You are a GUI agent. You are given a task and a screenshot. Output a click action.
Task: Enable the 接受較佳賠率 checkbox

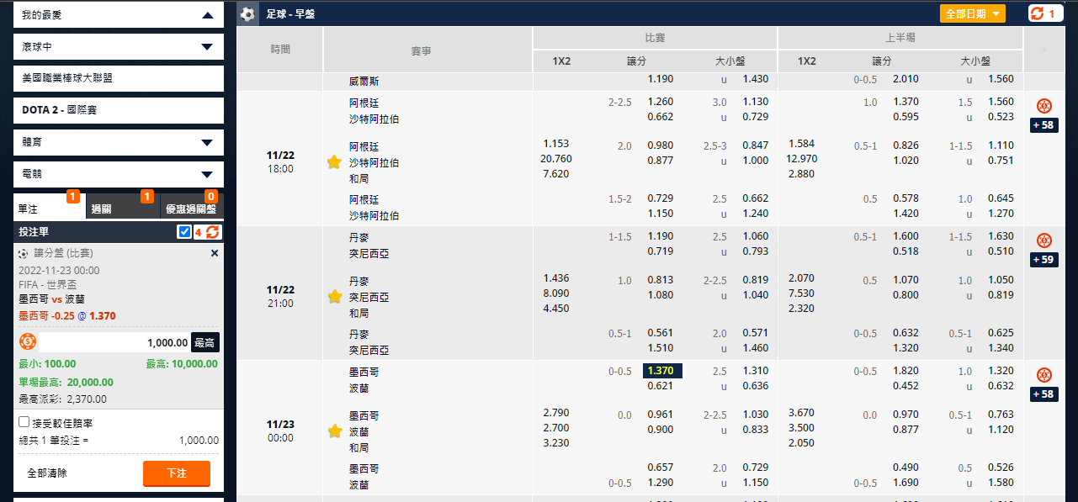click(24, 422)
